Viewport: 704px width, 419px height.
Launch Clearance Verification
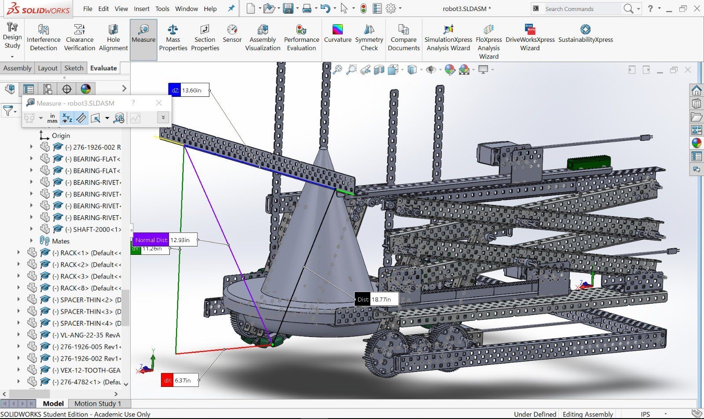click(80, 38)
